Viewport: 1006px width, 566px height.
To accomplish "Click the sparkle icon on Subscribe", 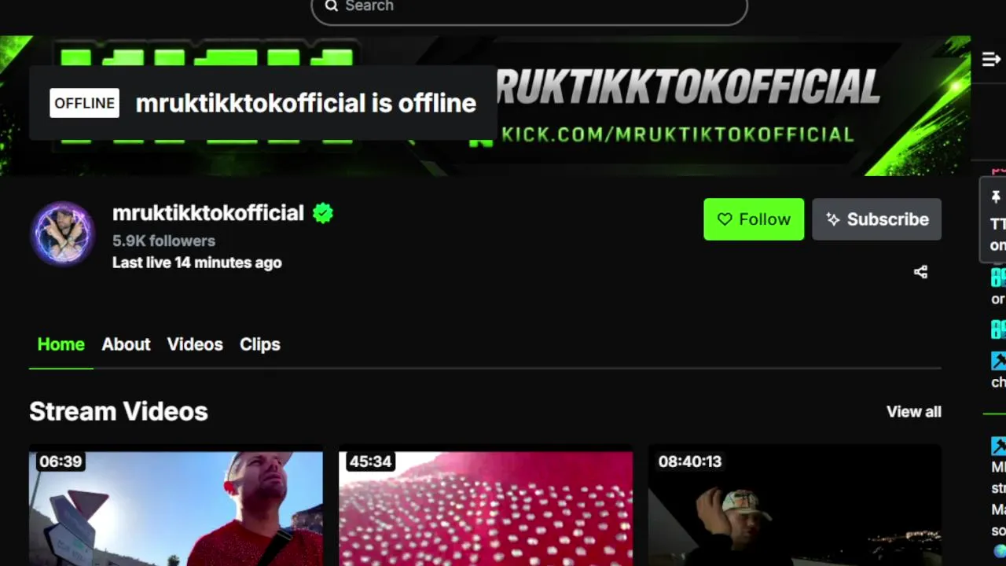I will pos(833,219).
